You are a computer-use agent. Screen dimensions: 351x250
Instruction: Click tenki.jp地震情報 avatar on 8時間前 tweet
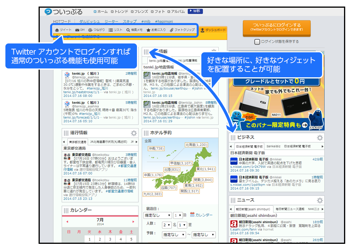[147, 104]
